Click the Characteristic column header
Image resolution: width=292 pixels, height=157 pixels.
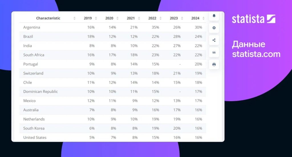click(48, 18)
